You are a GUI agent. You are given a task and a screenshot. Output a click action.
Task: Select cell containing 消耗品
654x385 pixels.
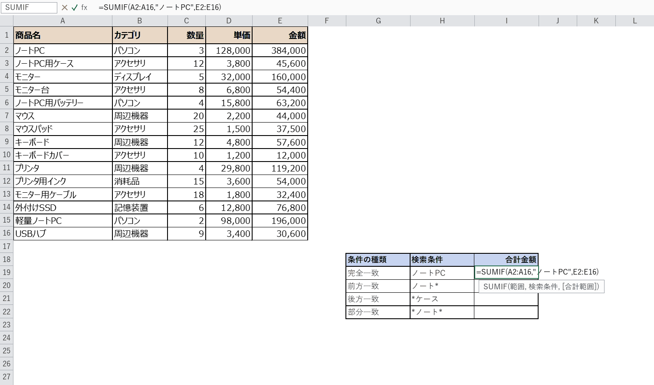coord(140,181)
